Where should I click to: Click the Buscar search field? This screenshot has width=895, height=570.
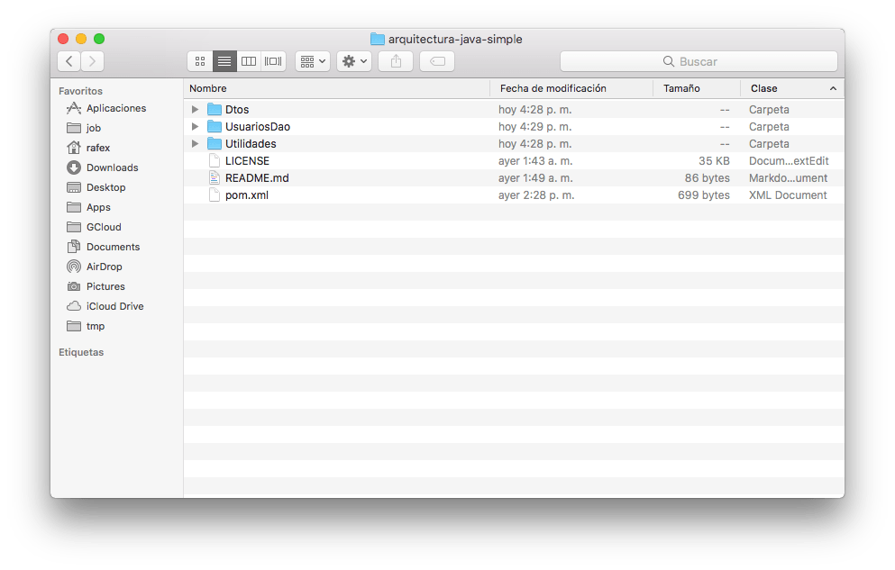(x=699, y=61)
